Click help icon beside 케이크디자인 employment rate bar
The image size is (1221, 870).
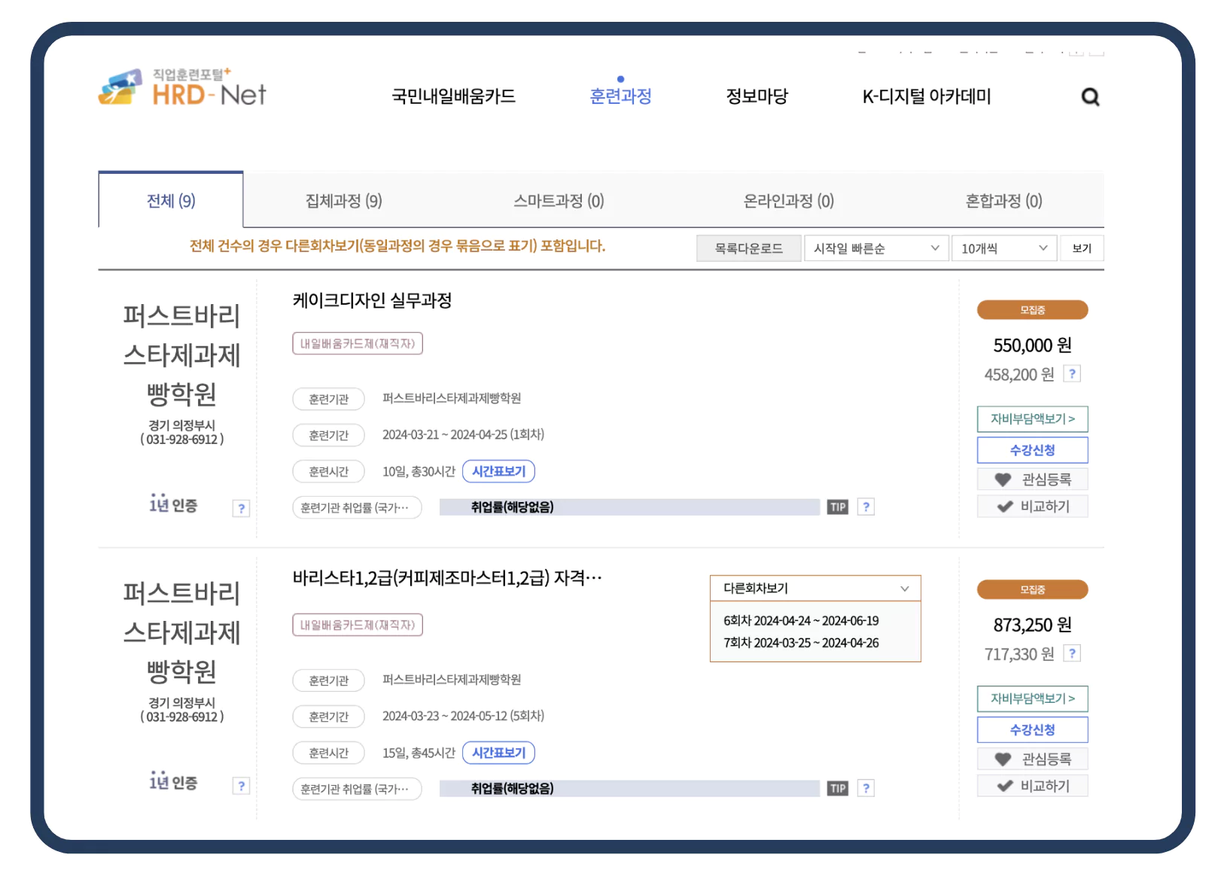(866, 507)
